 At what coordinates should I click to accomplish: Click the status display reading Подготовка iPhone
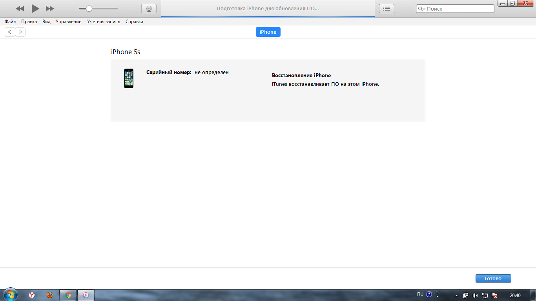point(268,9)
